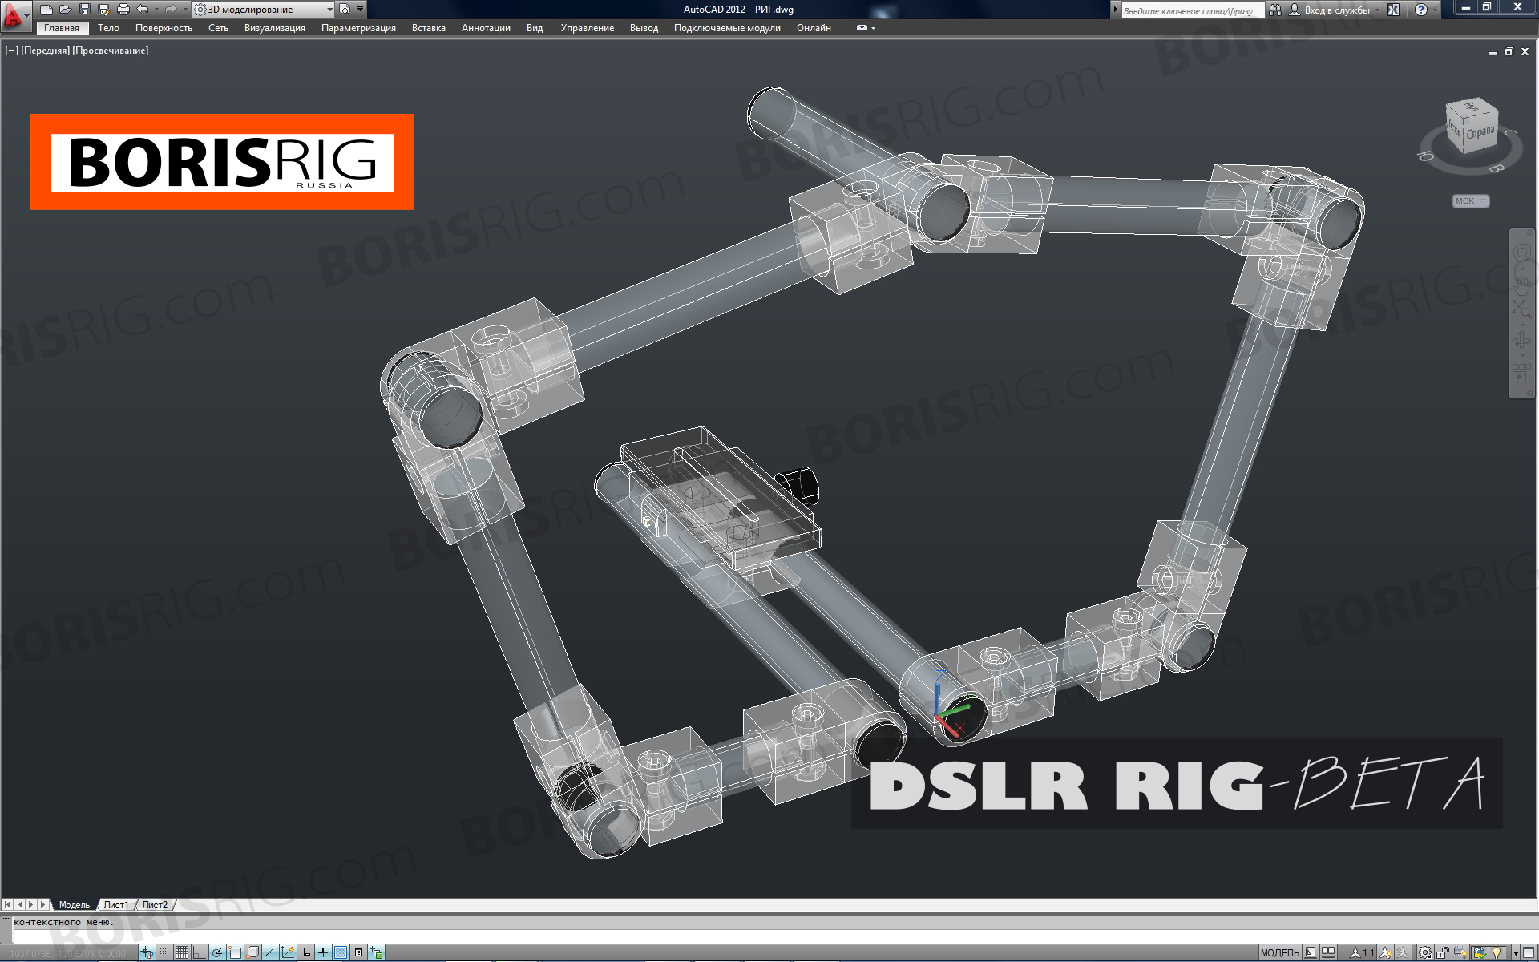Switch to the 'Лист2' layout tab
1539x962 pixels.
pos(155,904)
